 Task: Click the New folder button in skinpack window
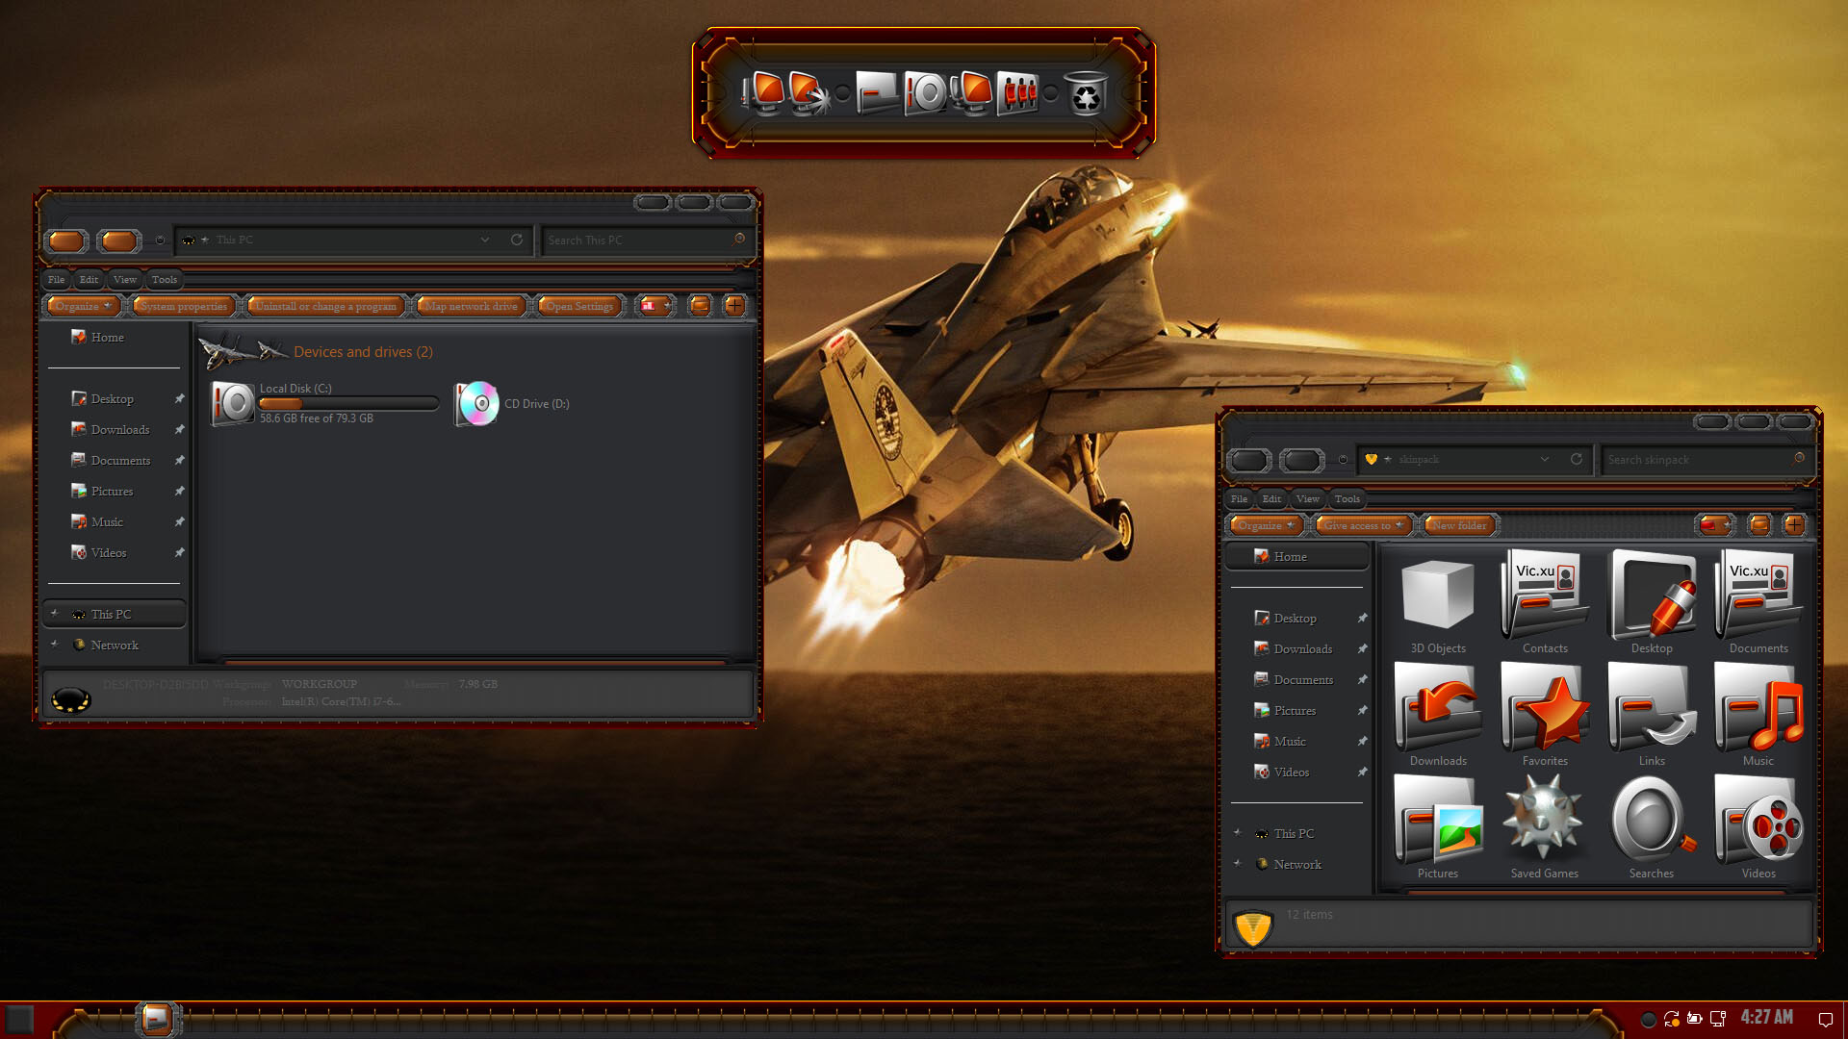pyautogui.click(x=1459, y=525)
